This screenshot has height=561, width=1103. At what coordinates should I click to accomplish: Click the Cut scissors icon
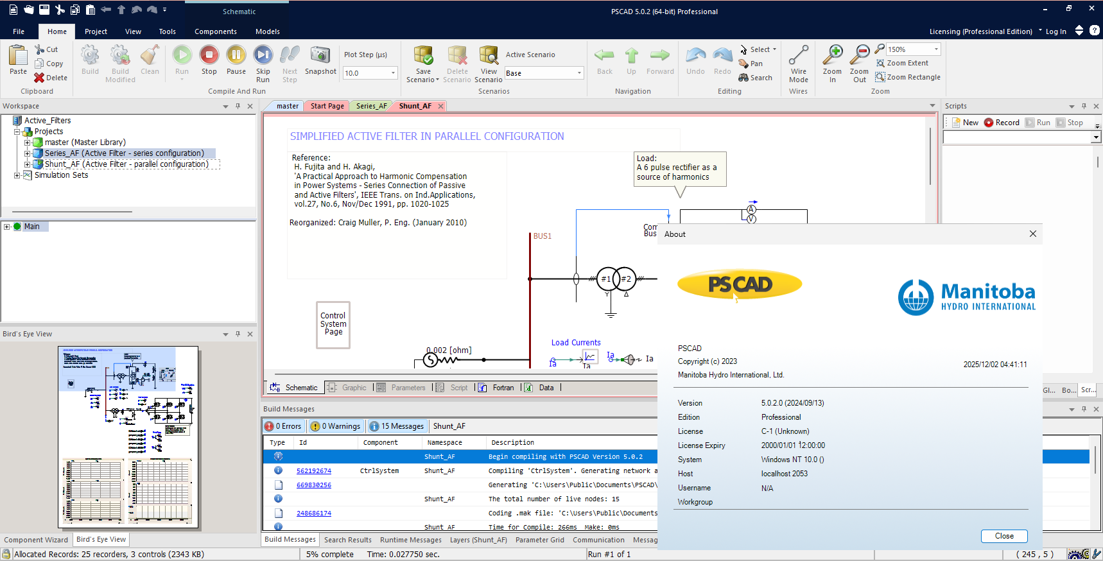[40, 49]
